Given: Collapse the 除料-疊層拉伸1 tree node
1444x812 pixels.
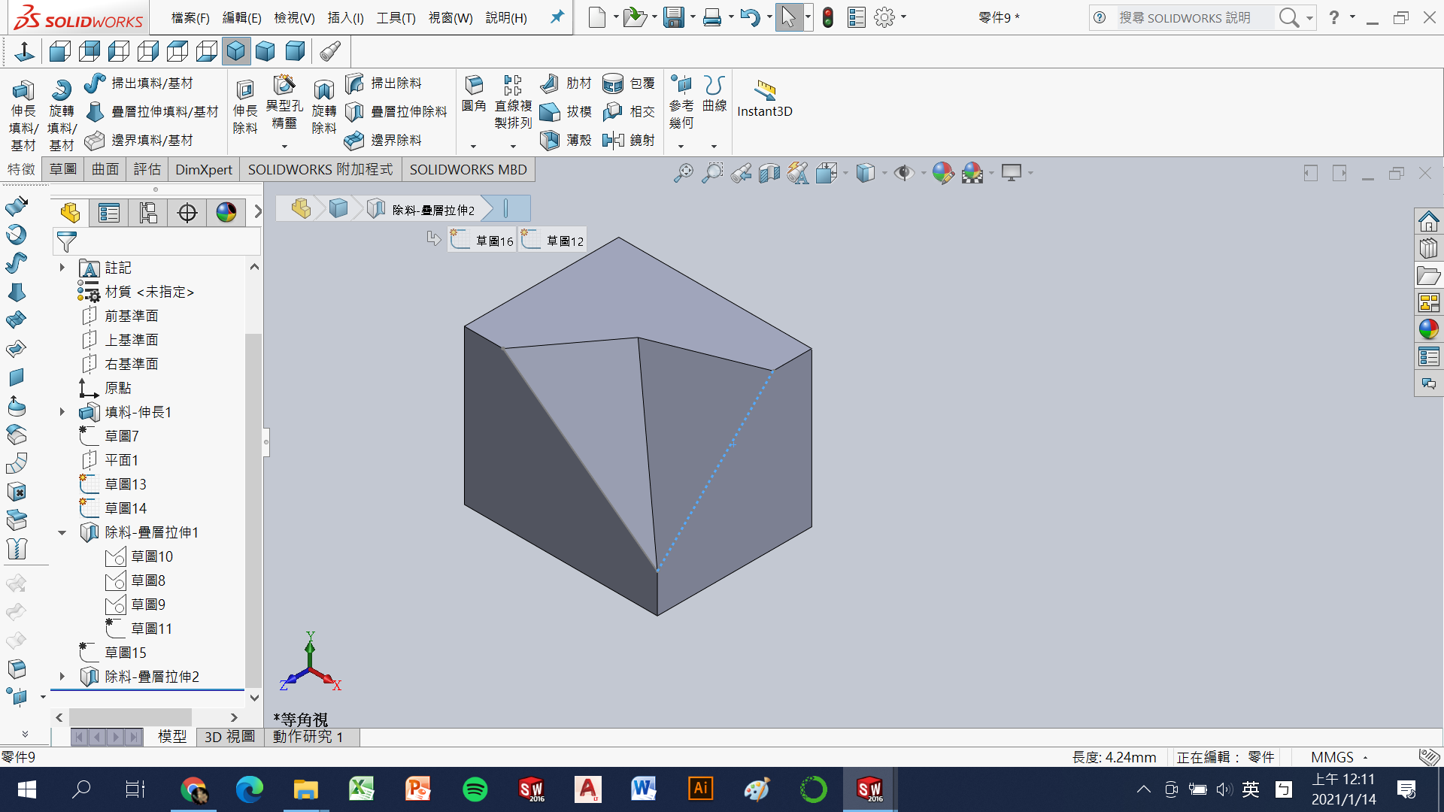Looking at the screenshot, I should [x=62, y=532].
